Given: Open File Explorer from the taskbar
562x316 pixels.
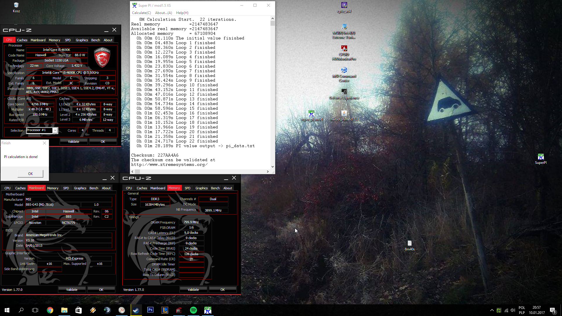Looking at the screenshot, I should [x=64, y=310].
